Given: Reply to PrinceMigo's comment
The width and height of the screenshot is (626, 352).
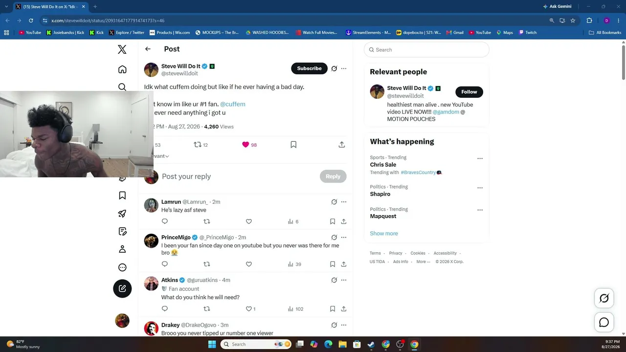Looking at the screenshot, I should coord(165,264).
